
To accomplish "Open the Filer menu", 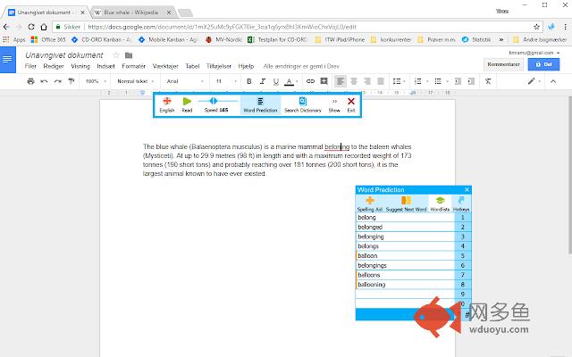I will tap(30, 66).
